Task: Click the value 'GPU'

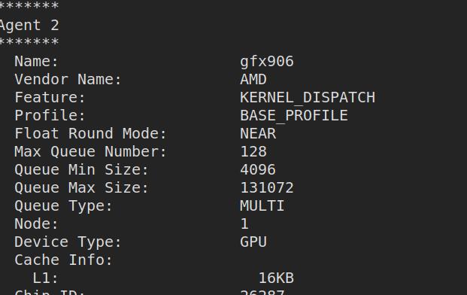Action: [253, 242]
